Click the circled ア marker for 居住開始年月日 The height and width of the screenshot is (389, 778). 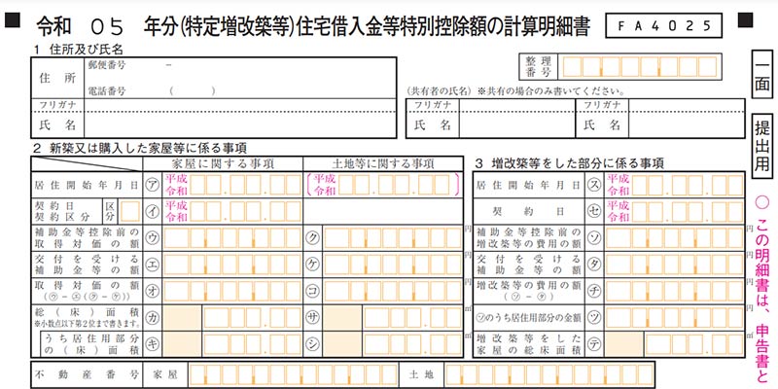click(x=152, y=185)
